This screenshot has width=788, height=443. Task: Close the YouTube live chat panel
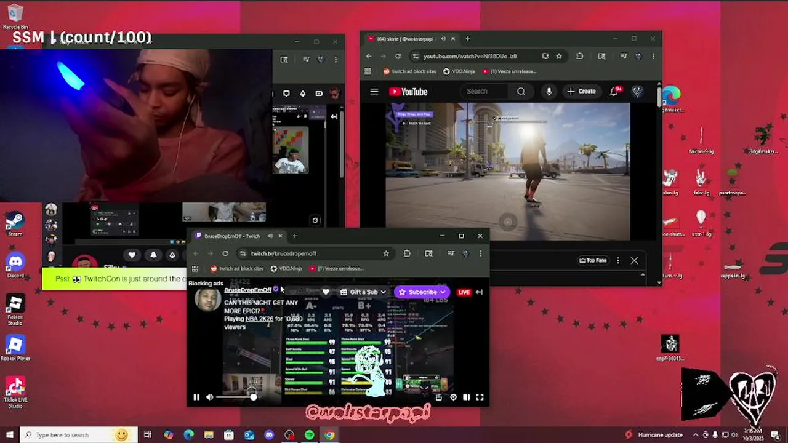coord(634,260)
